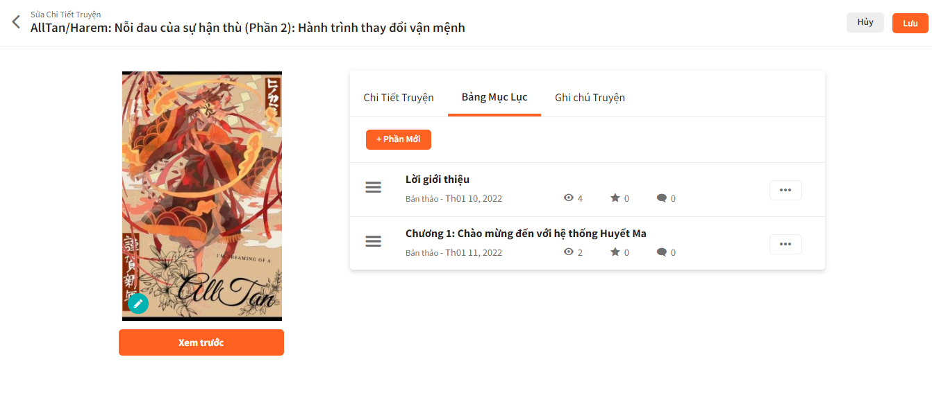Viewport: 932px width, 418px height.
Task: Select the Bảng Mục Lục tab
Action: [494, 97]
